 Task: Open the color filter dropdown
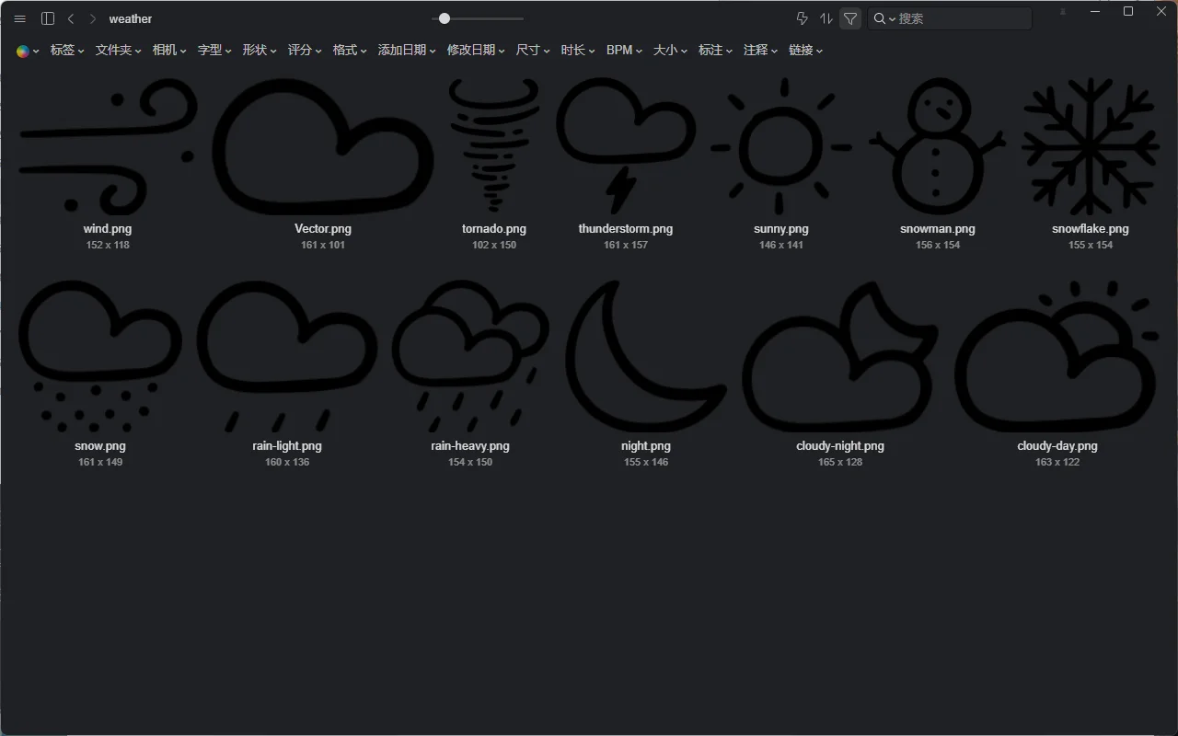[28, 51]
